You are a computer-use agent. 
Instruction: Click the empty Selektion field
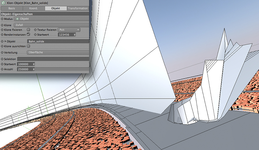(53, 59)
